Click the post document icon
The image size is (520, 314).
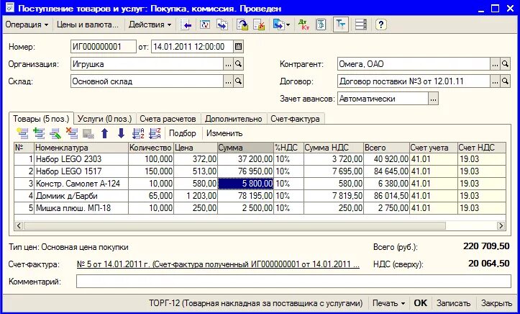pyautogui.click(x=243, y=24)
